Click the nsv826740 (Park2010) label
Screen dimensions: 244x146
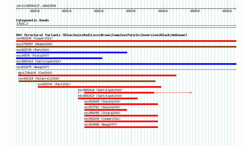(x=54, y=84)
